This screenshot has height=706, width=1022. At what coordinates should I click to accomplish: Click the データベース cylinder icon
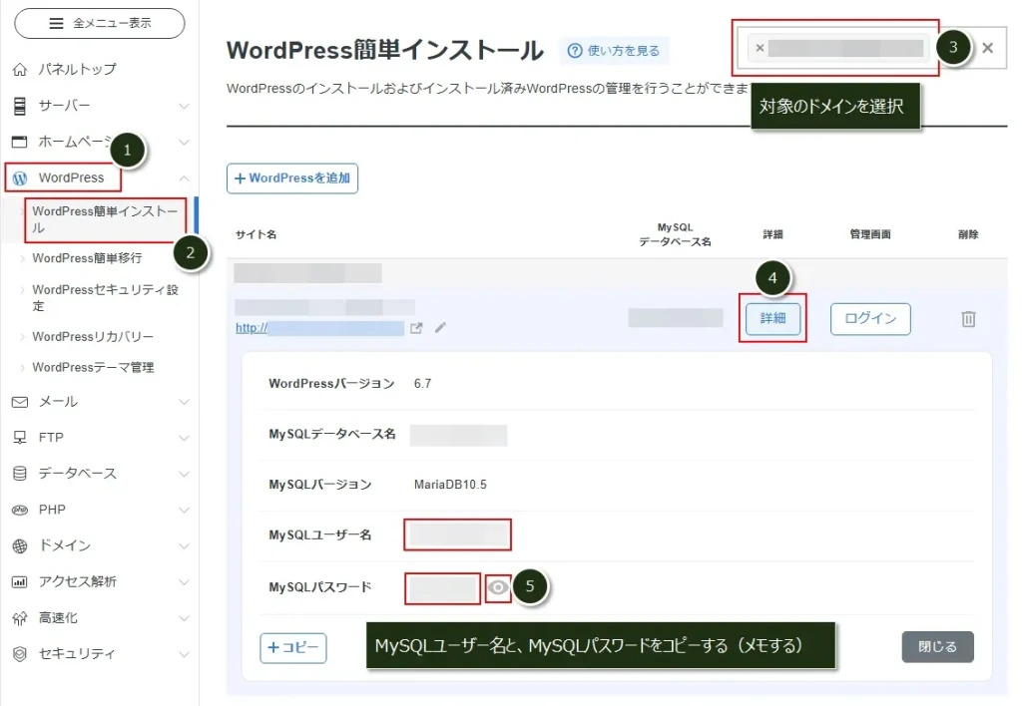coord(20,474)
